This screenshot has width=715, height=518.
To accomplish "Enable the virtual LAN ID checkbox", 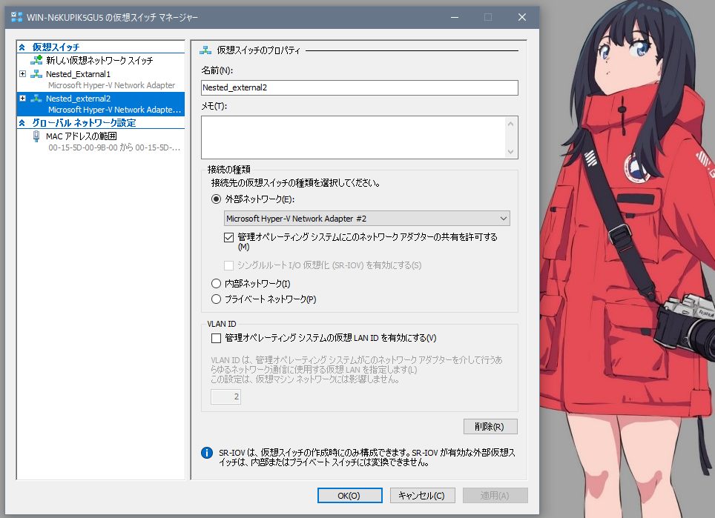I will pyautogui.click(x=216, y=338).
